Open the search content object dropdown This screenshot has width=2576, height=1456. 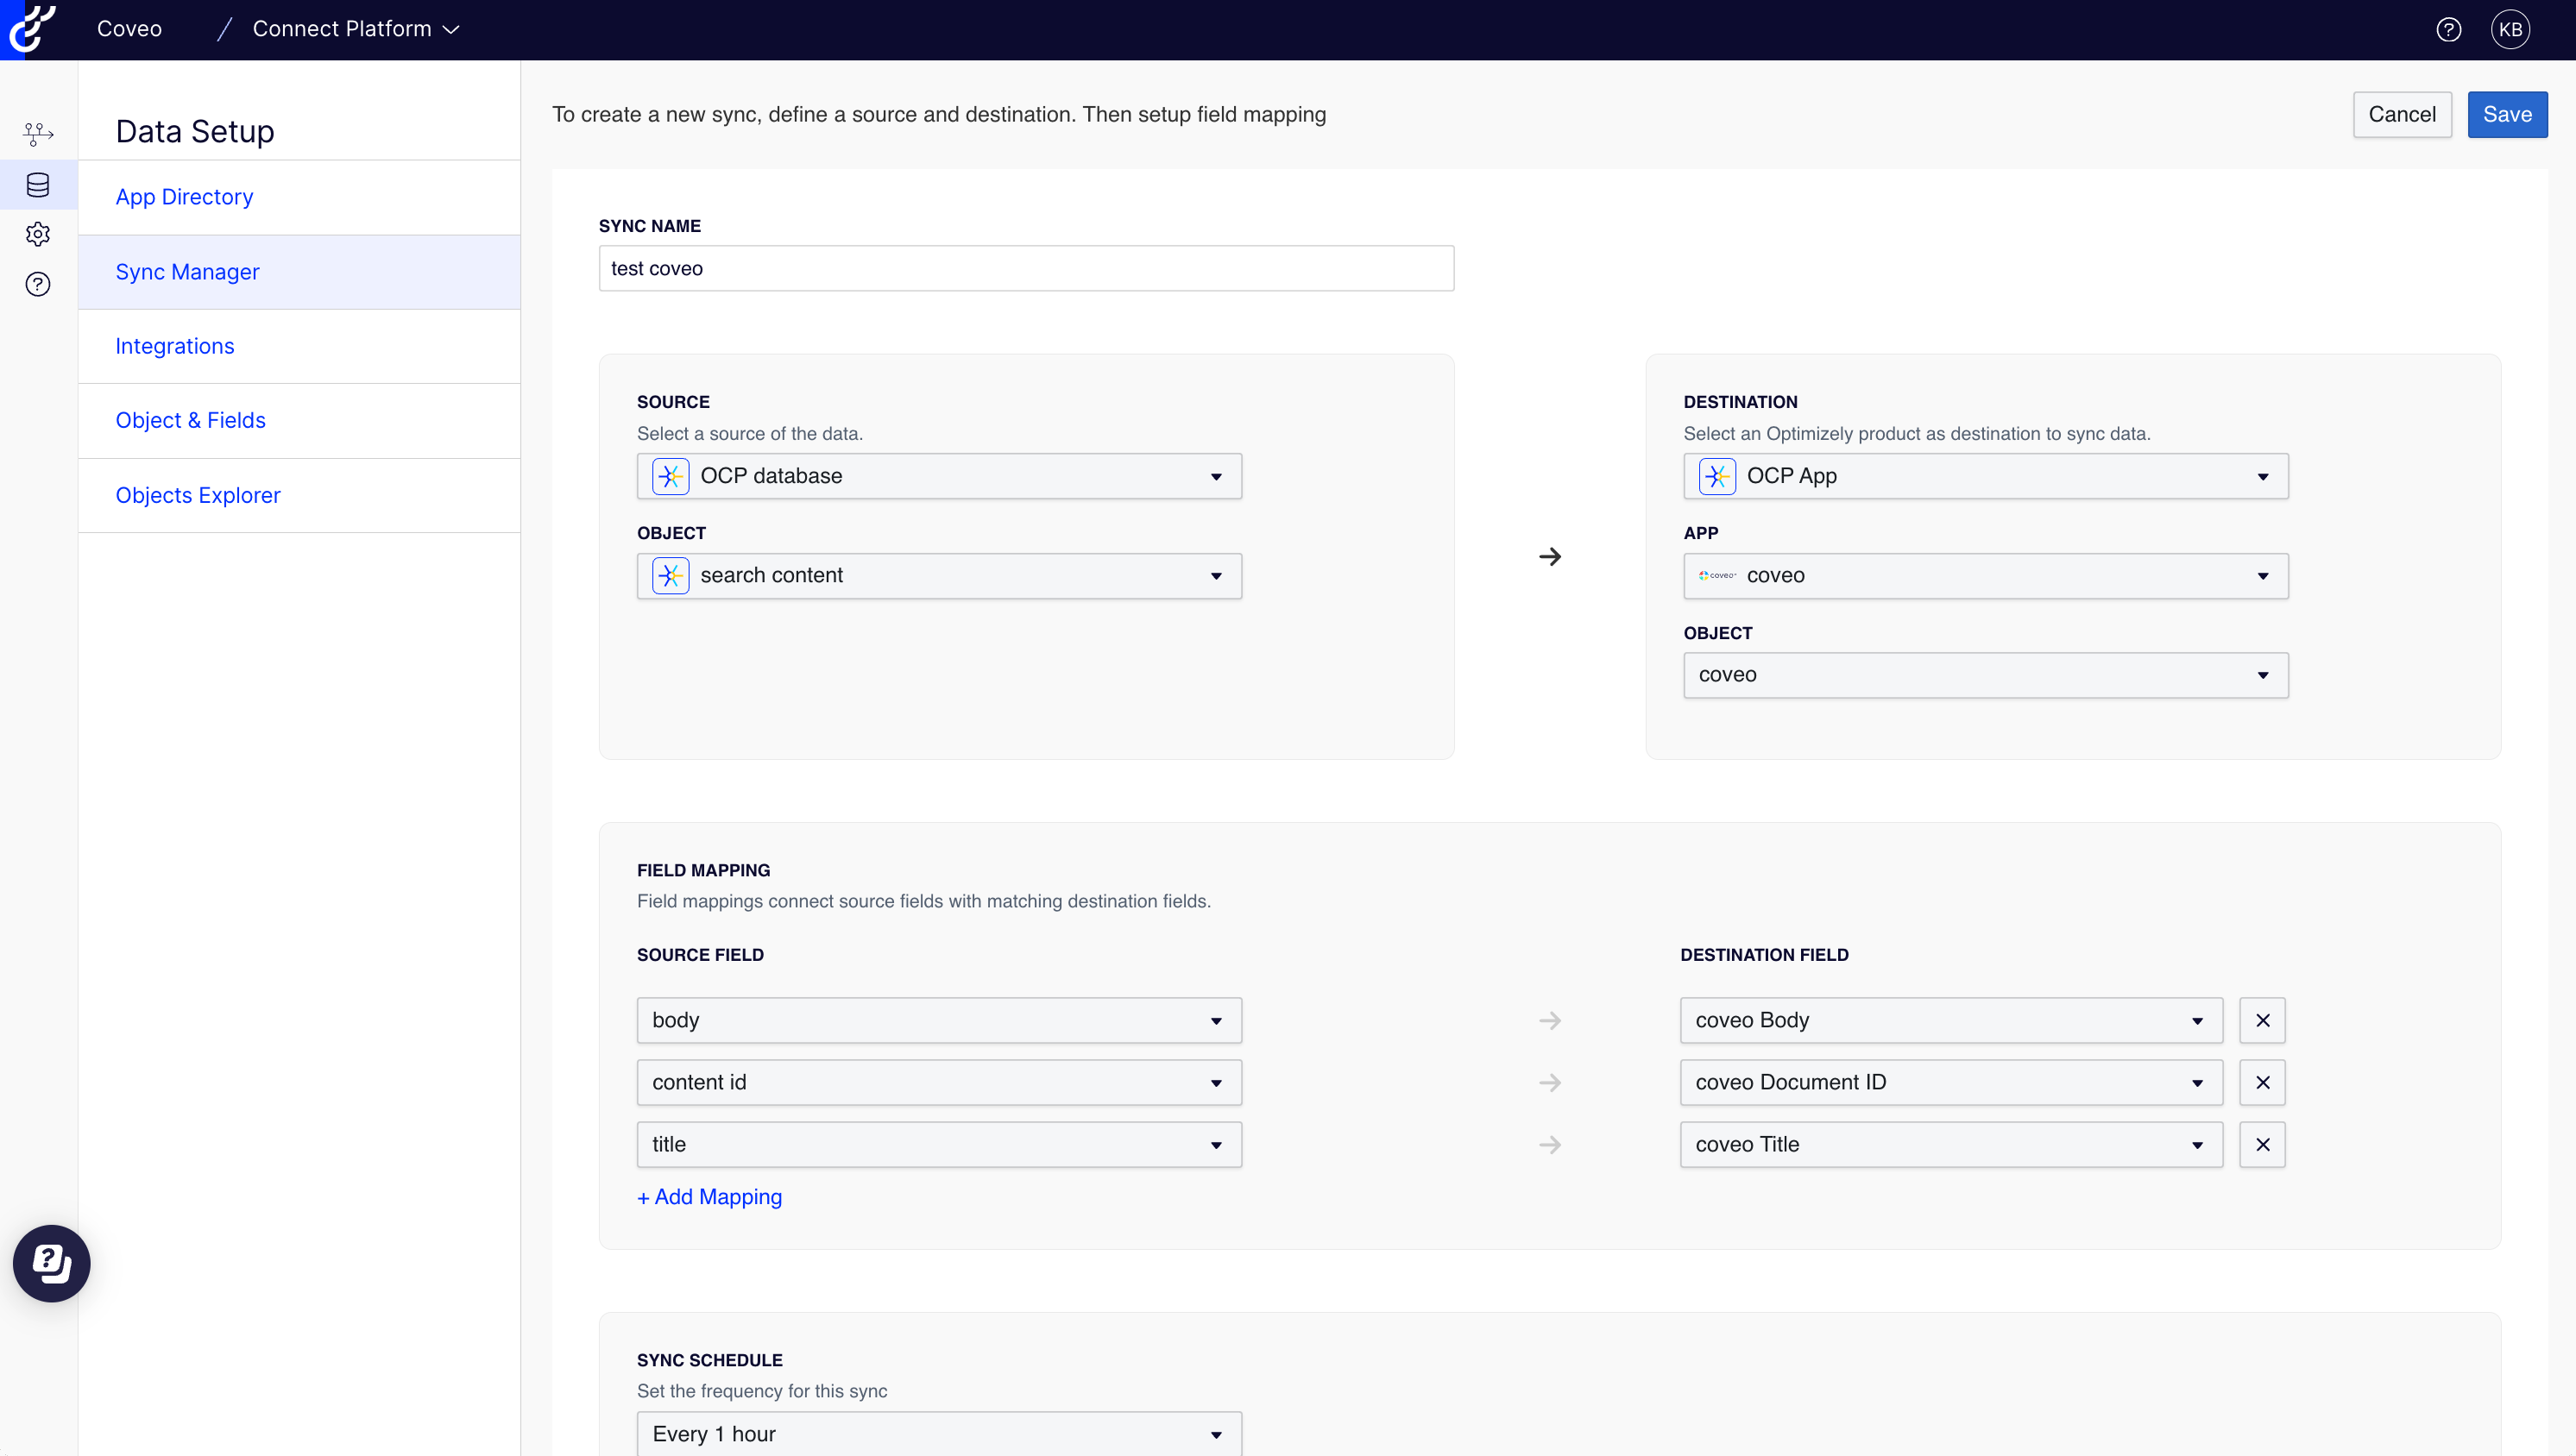938,575
